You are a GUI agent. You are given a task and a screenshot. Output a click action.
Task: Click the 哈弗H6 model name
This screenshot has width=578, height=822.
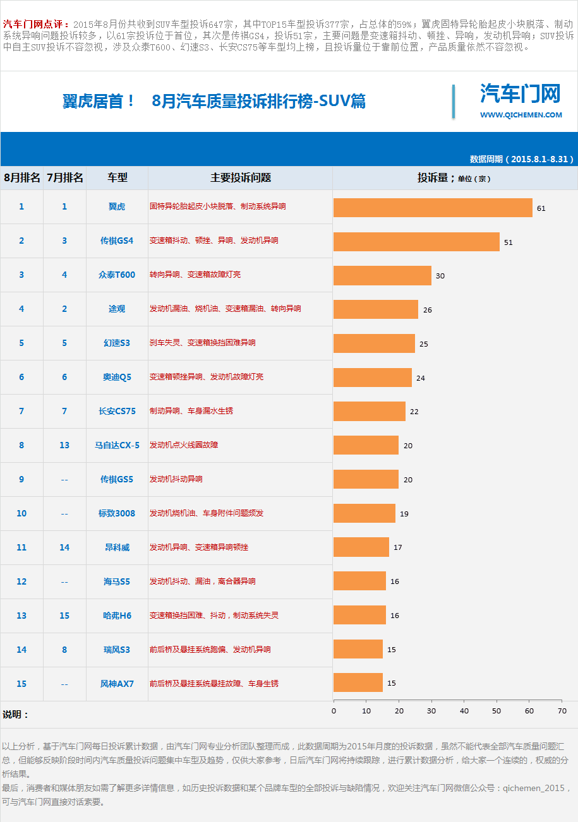point(117,616)
